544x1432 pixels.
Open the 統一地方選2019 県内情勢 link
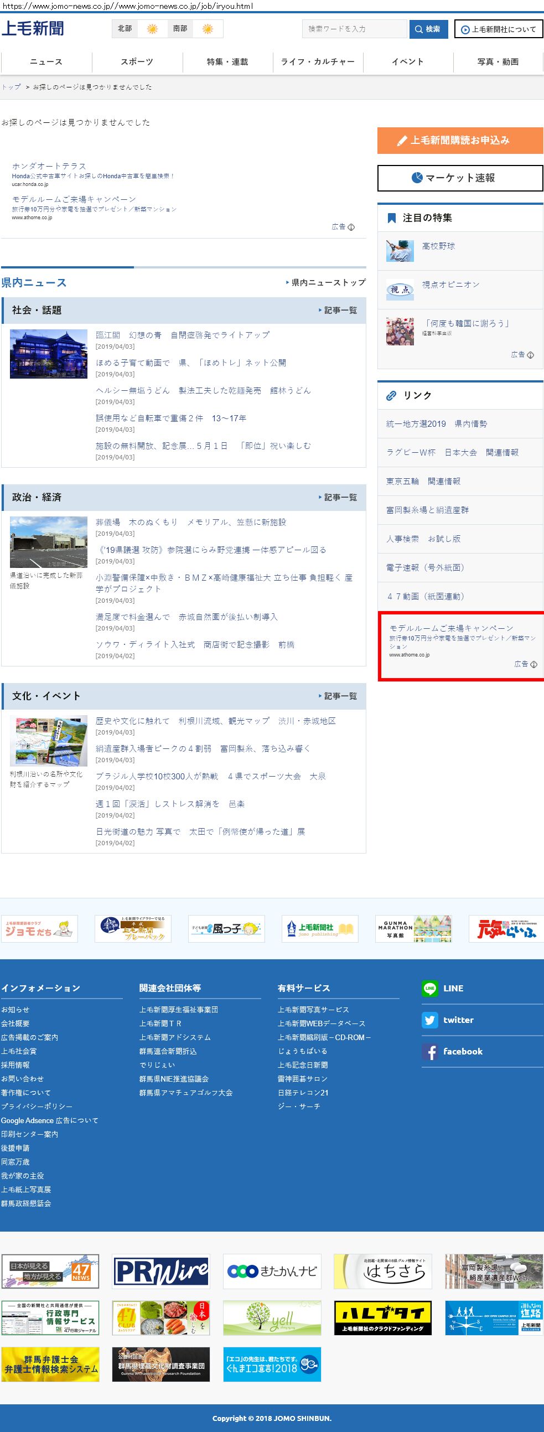point(436,423)
